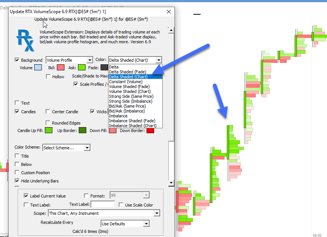Open the Color Scheme dropdown
The height and width of the screenshot is (237, 327).
66,148
